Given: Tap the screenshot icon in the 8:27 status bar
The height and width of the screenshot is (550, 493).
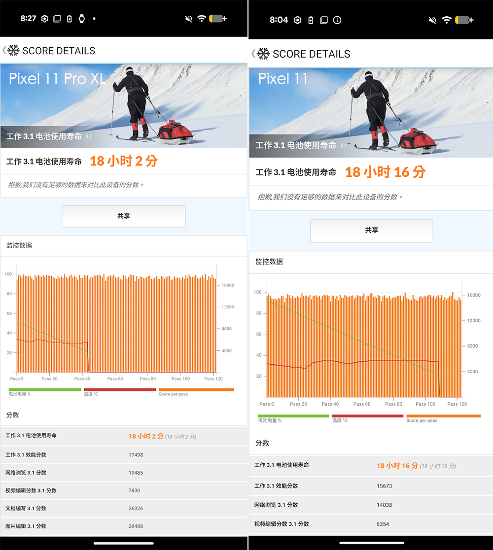Looking at the screenshot, I should click(57, 19).
